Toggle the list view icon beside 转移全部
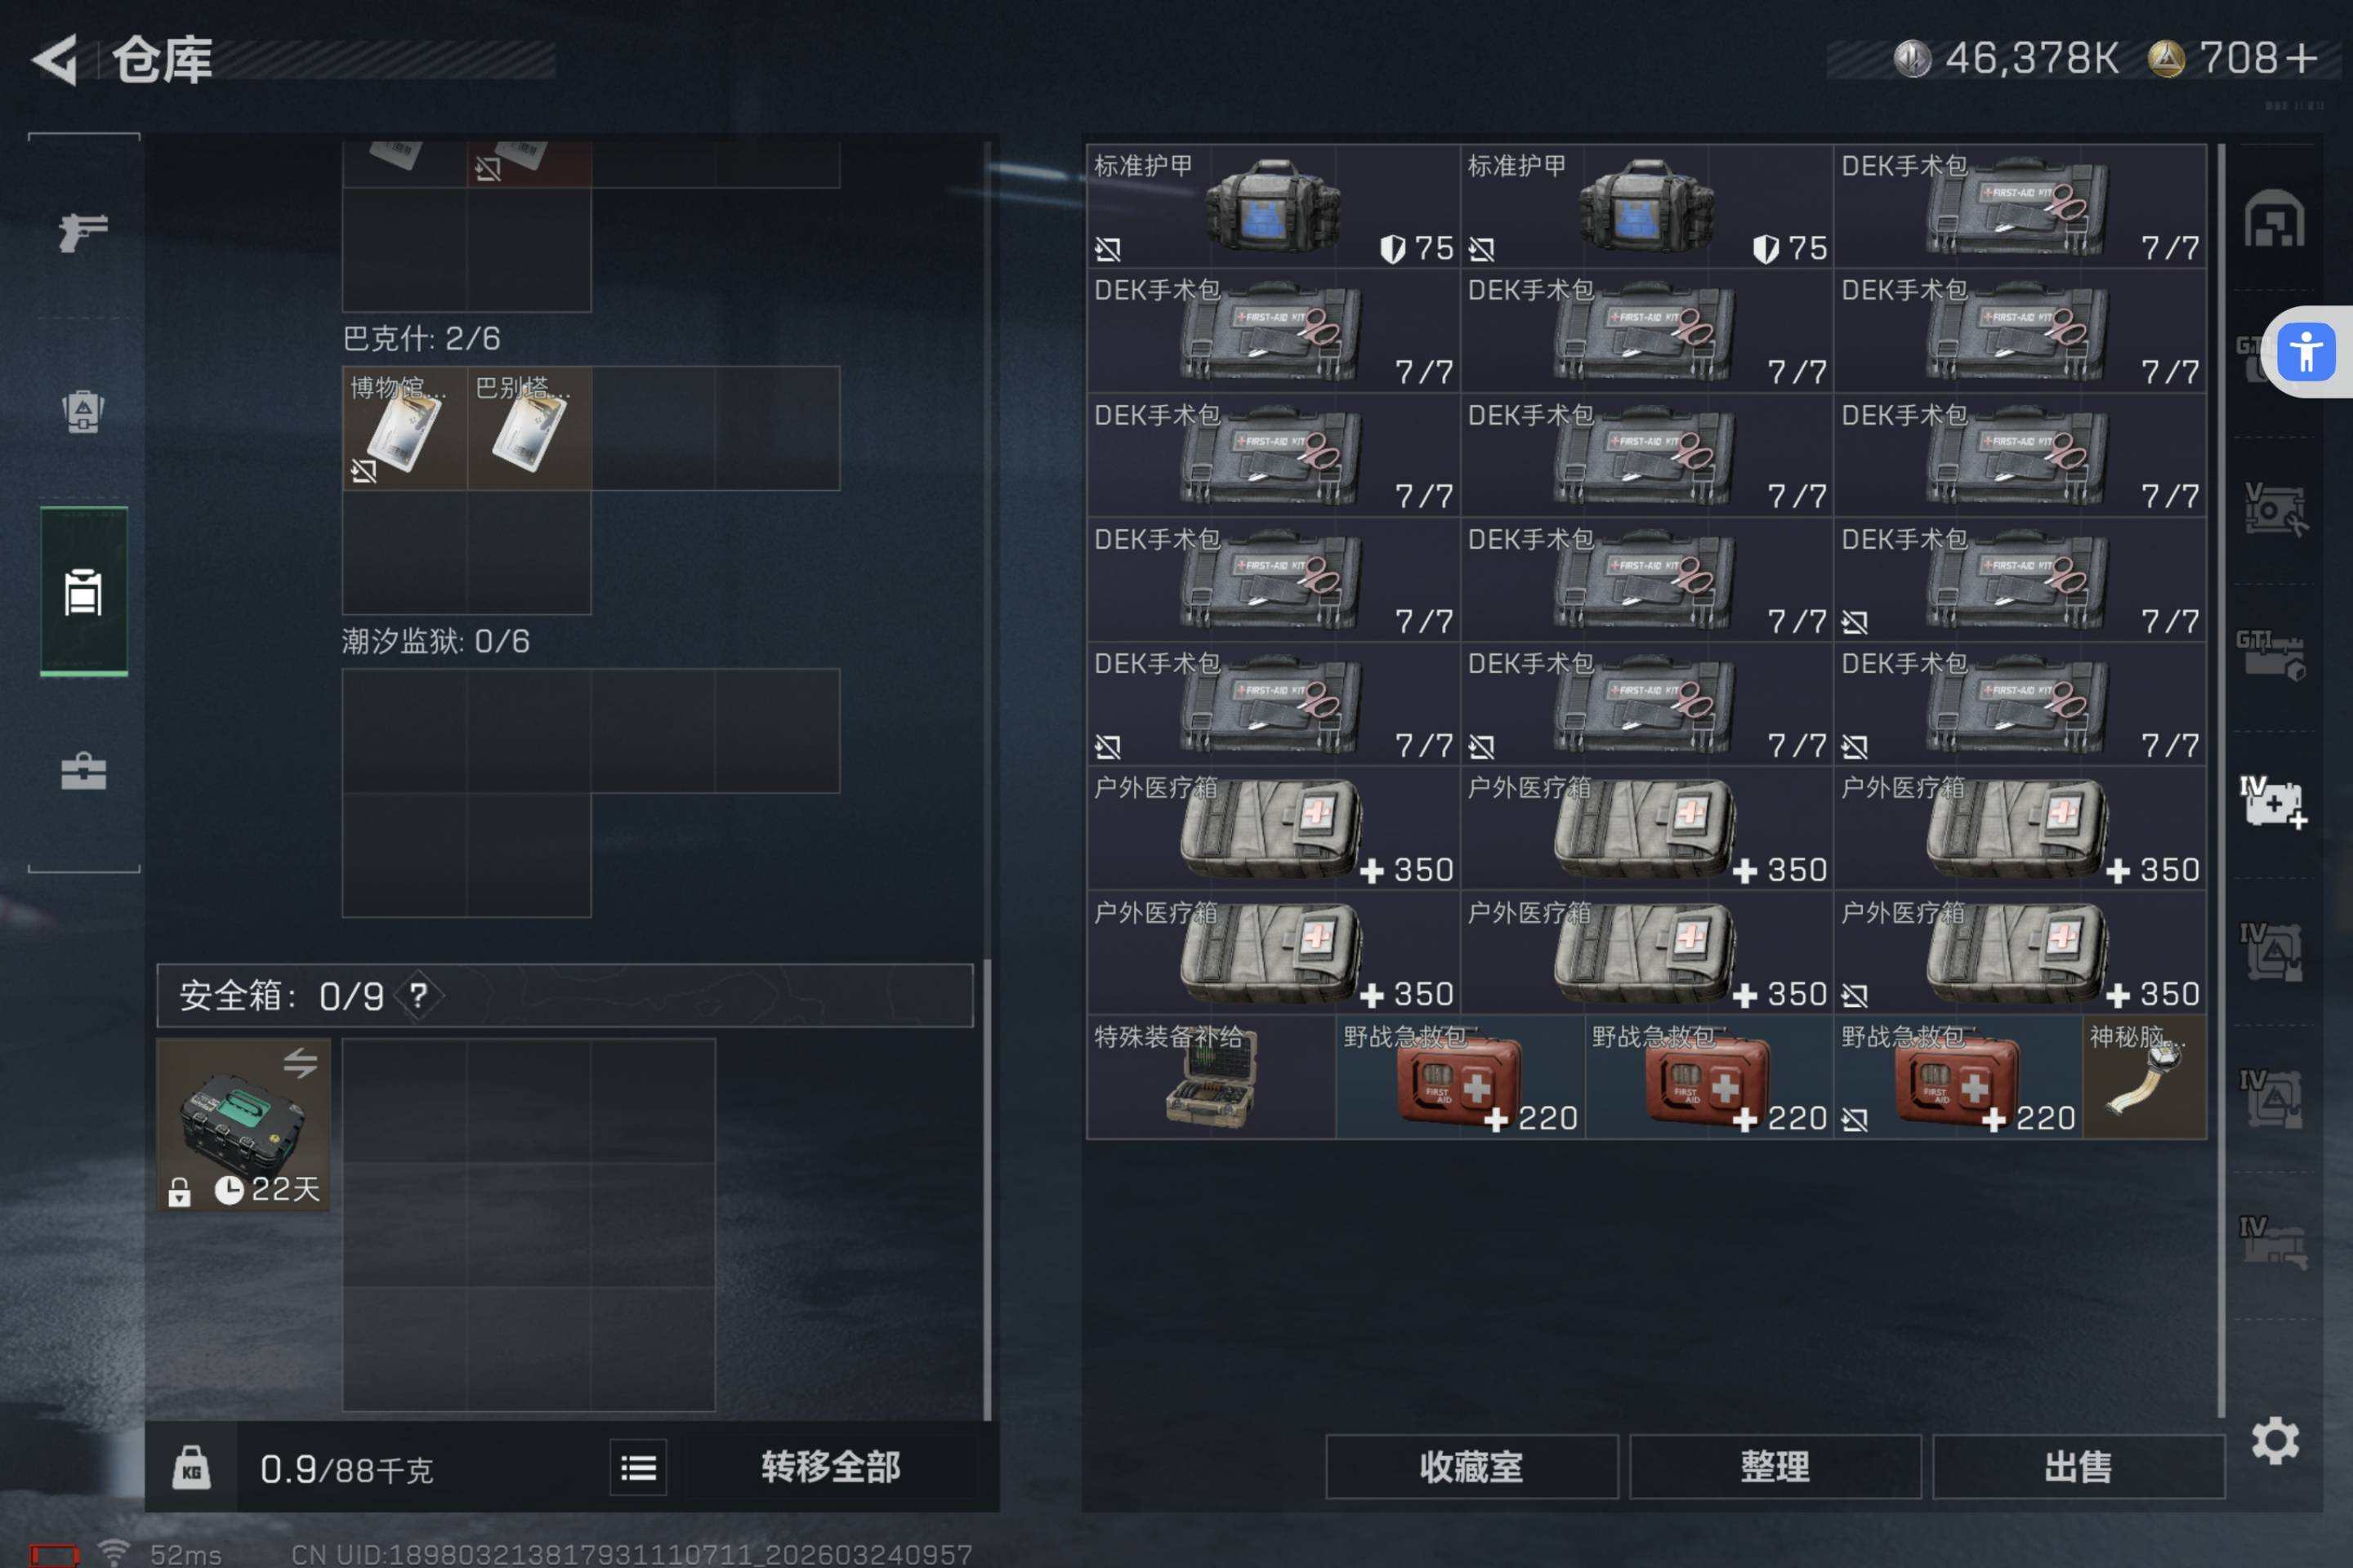This screenshot has height=1568, width=2353. pyautogui.click(x=638, y=1468)
